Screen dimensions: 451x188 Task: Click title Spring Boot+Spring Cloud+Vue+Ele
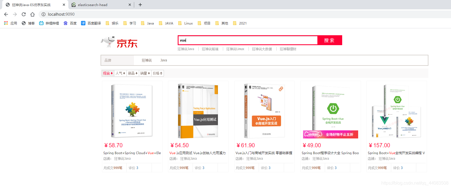pos(132,153)
